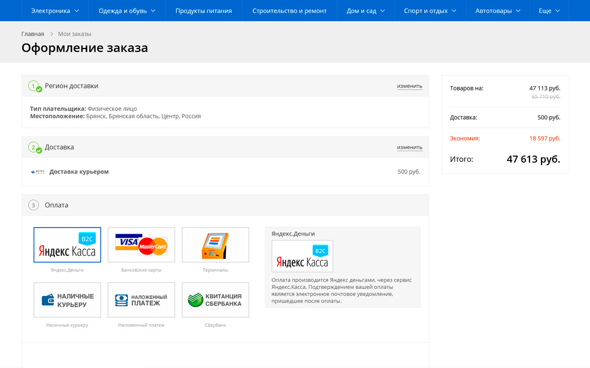Click step 2 green checkmark circle

39,151
